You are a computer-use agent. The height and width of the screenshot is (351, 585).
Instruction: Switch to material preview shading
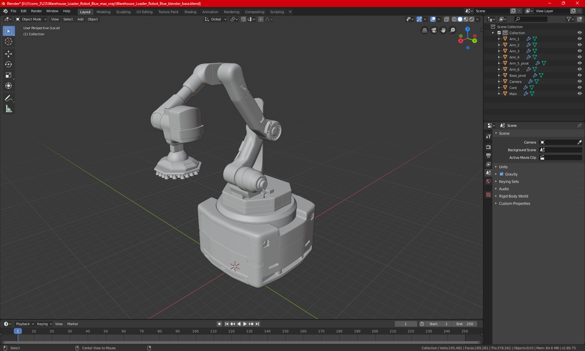coord(466,19)
